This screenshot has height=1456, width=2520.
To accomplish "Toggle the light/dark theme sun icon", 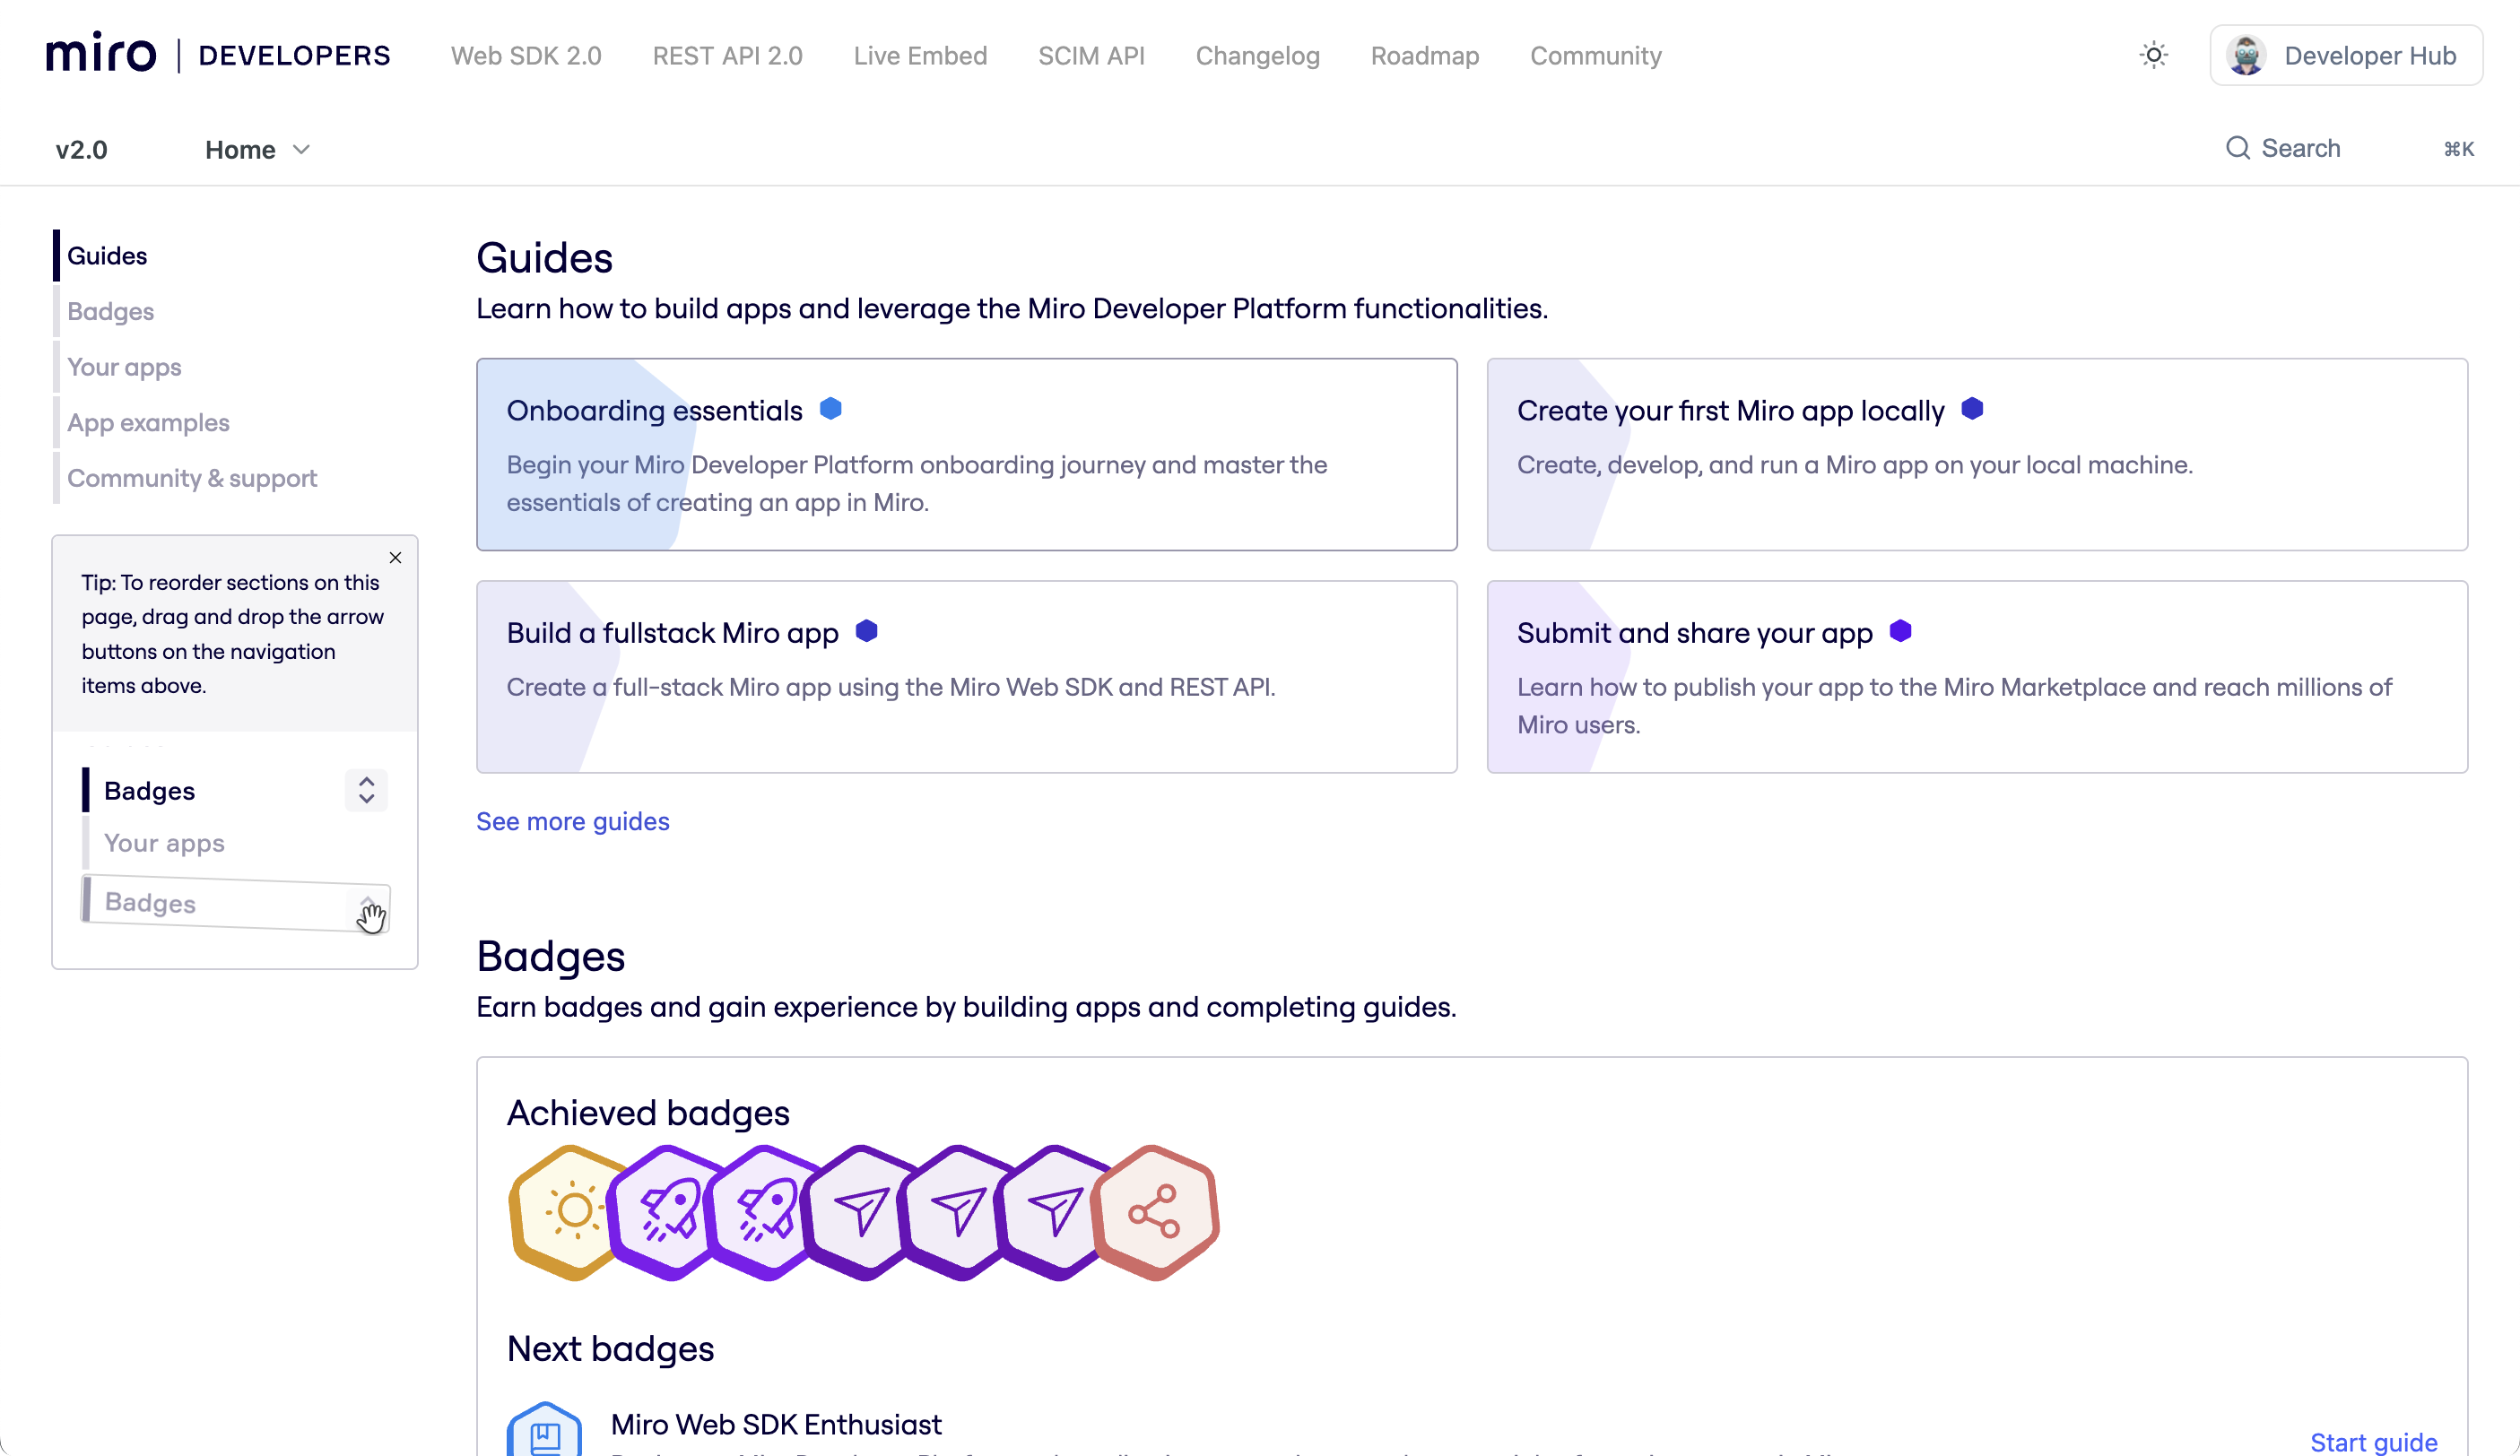I will (2153, 55).
